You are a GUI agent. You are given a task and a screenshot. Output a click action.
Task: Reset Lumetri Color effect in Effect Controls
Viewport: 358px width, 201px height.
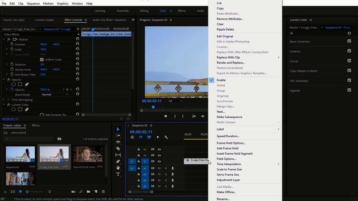tap(77, 104)
